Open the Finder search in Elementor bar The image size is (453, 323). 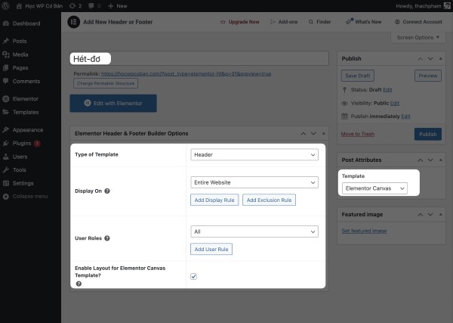click(319, 22)
